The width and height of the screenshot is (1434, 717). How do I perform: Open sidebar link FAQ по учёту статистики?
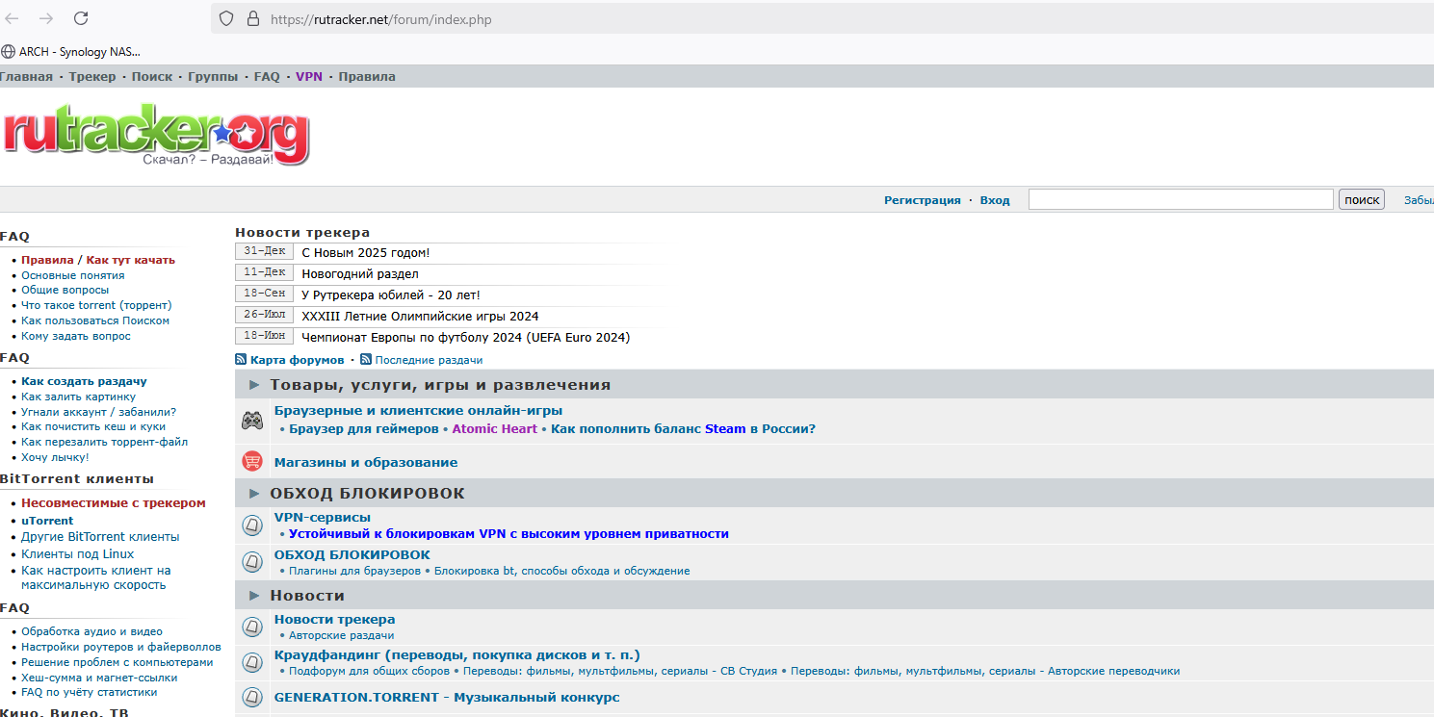90,692
